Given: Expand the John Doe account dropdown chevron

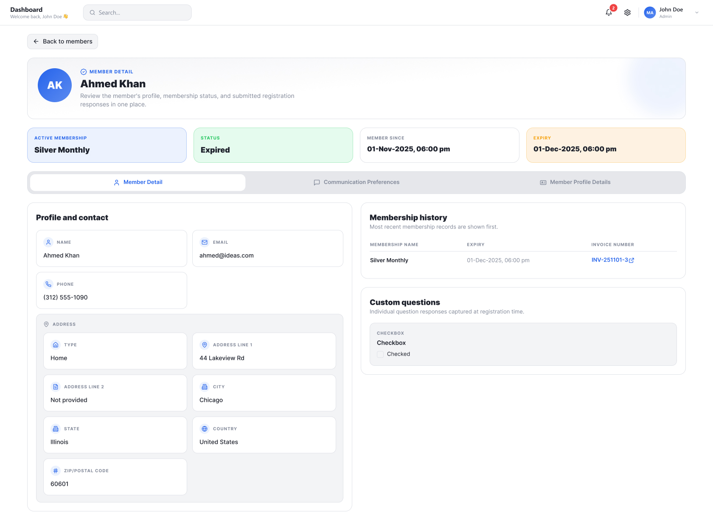Looking at the screenshot, I should tap(696, 13).
